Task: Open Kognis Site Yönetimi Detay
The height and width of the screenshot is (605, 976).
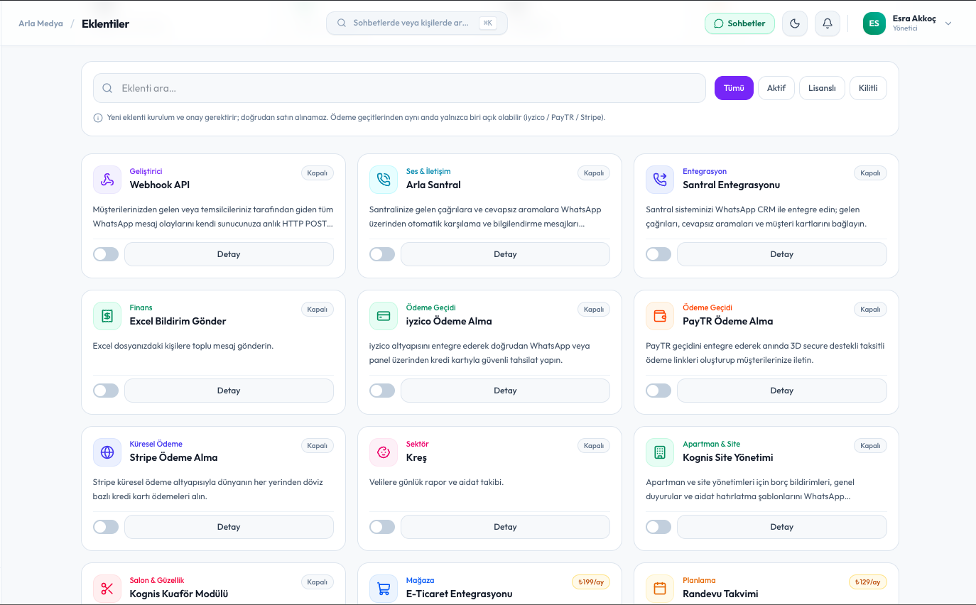Action: pyautogui.click(x=782, y=527)
